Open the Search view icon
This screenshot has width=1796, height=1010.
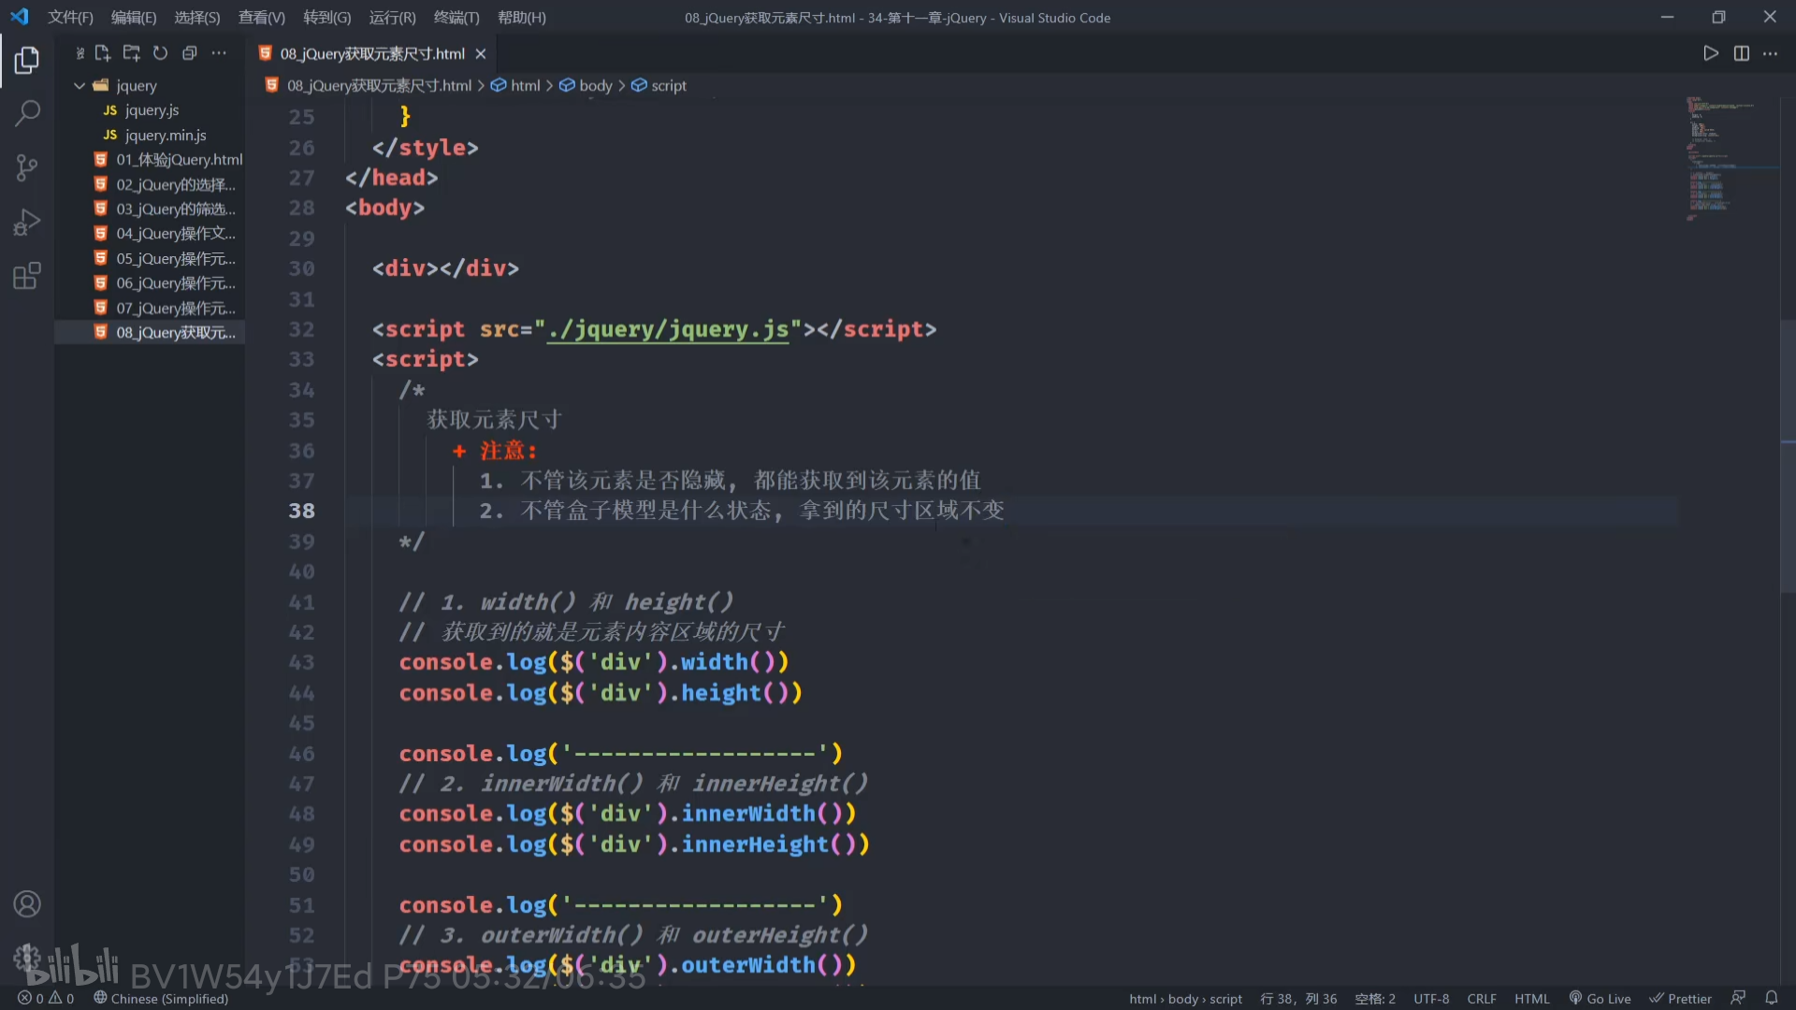click(x=27, y=114)
